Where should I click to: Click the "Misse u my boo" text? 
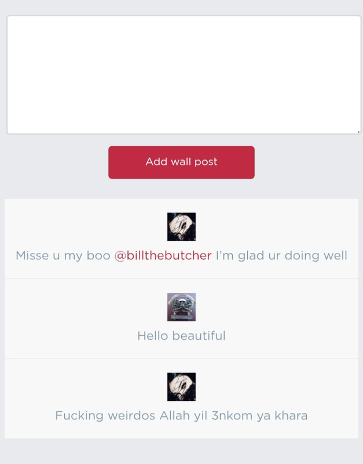63,256
